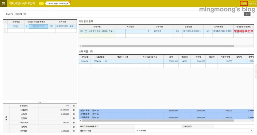
Task: Check the first income earner row checkbox
Action: pyautogui.click(x=5, y=26)
